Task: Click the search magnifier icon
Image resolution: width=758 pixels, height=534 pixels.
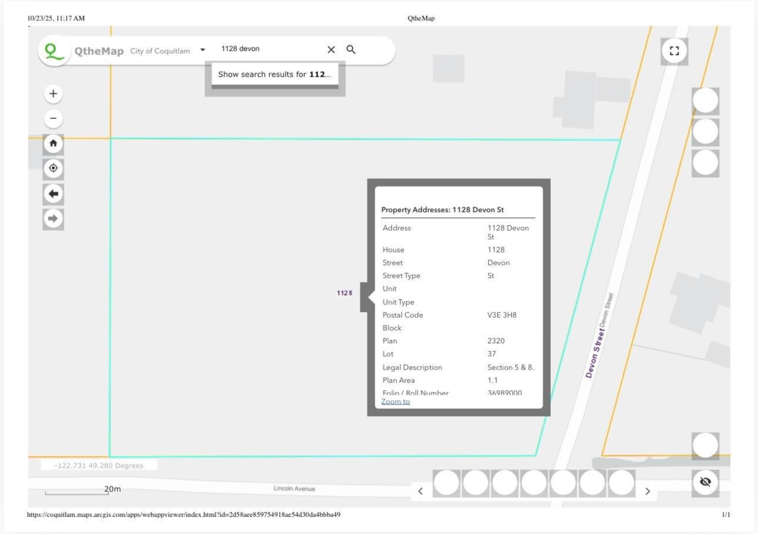Action: (x=351, y=49)
